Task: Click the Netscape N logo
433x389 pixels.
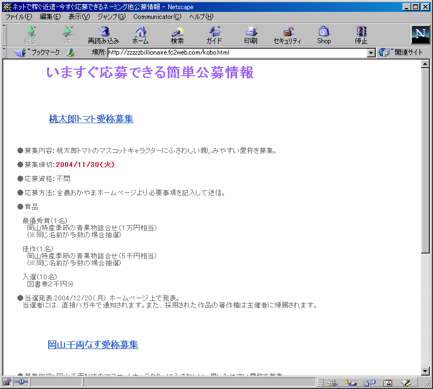Action: (x=421, y=35)
